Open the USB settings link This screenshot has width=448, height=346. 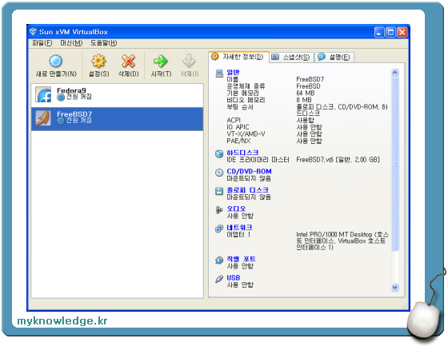click(x=234, y=278)
